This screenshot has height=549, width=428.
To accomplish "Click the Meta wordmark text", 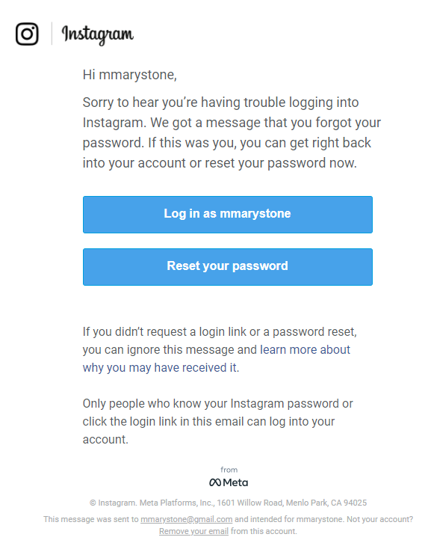I will coord(235,482).
